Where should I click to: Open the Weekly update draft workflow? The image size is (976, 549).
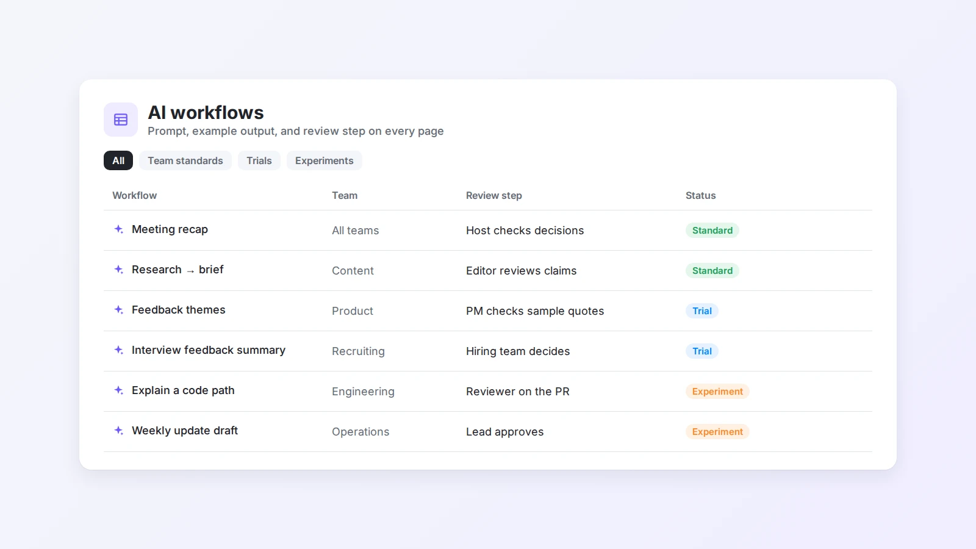[185, 431]
